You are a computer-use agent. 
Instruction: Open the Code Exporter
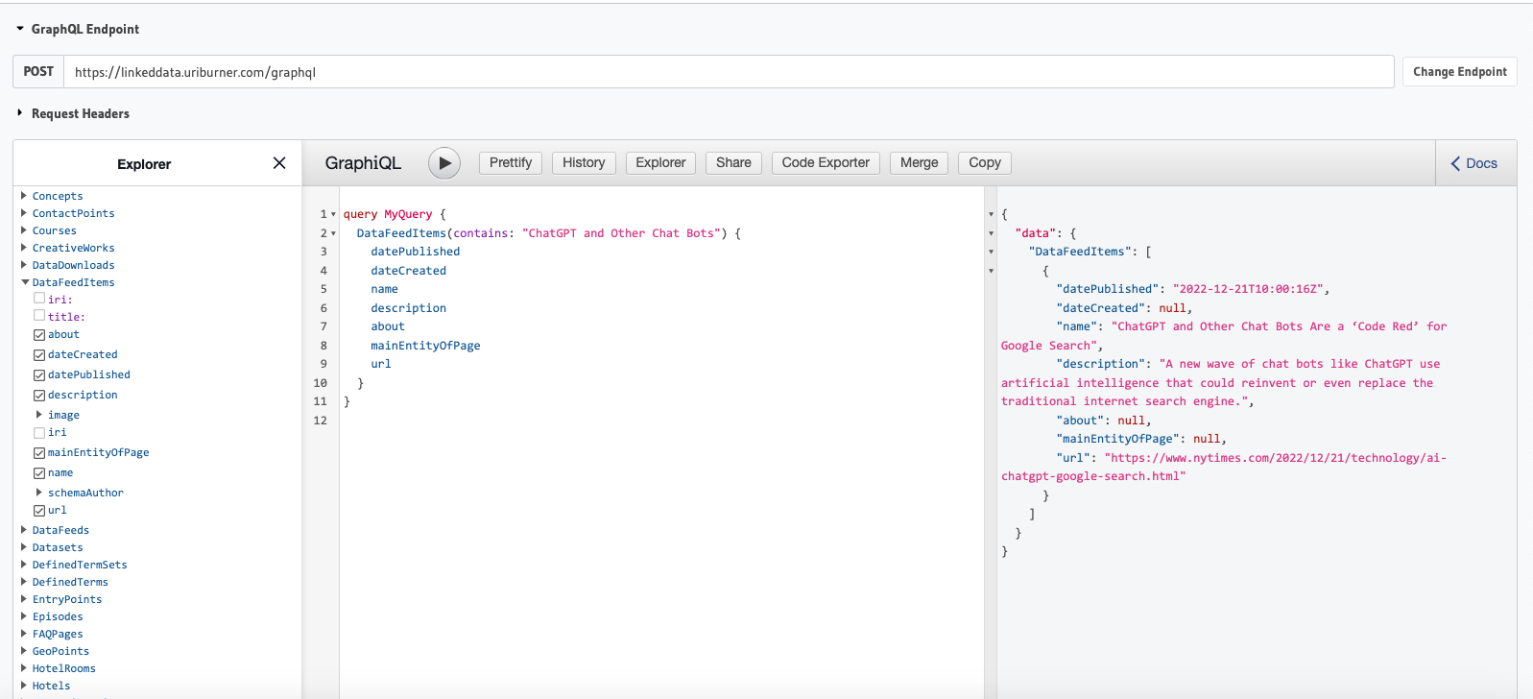[826, 163]
